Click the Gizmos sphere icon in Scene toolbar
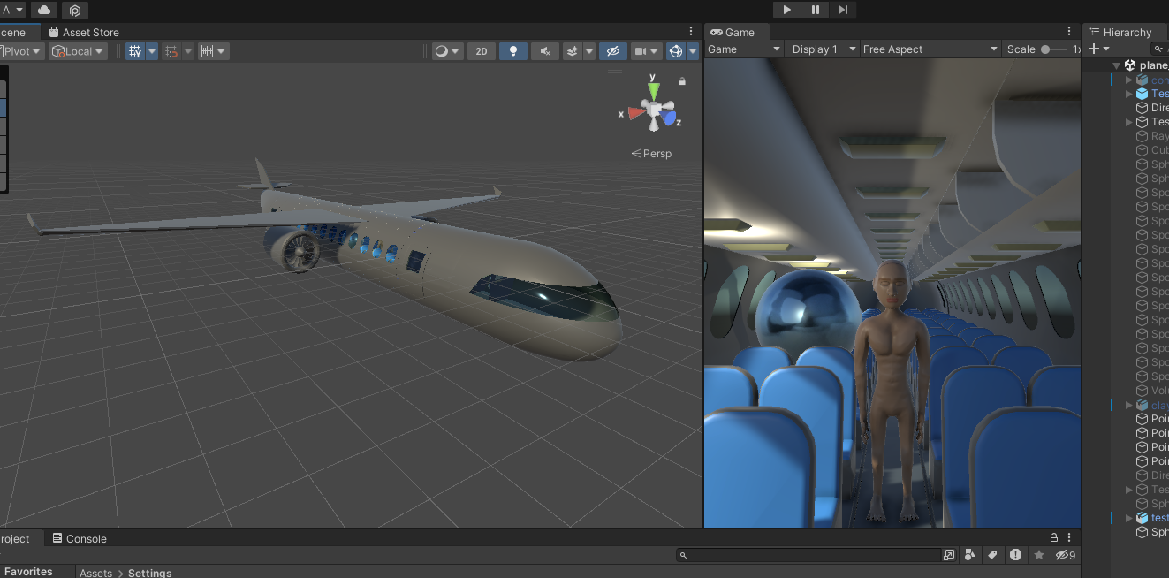The width and height of the screenshot is (1169, 578). (676, 51)
